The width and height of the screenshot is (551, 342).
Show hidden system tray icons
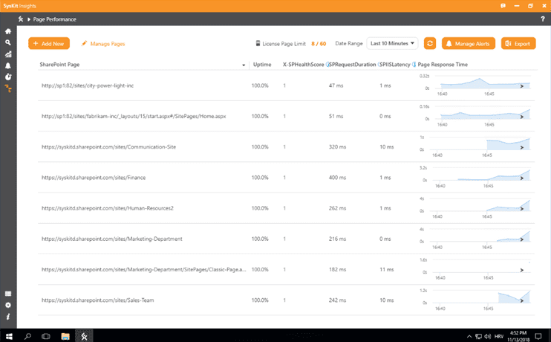469,336
